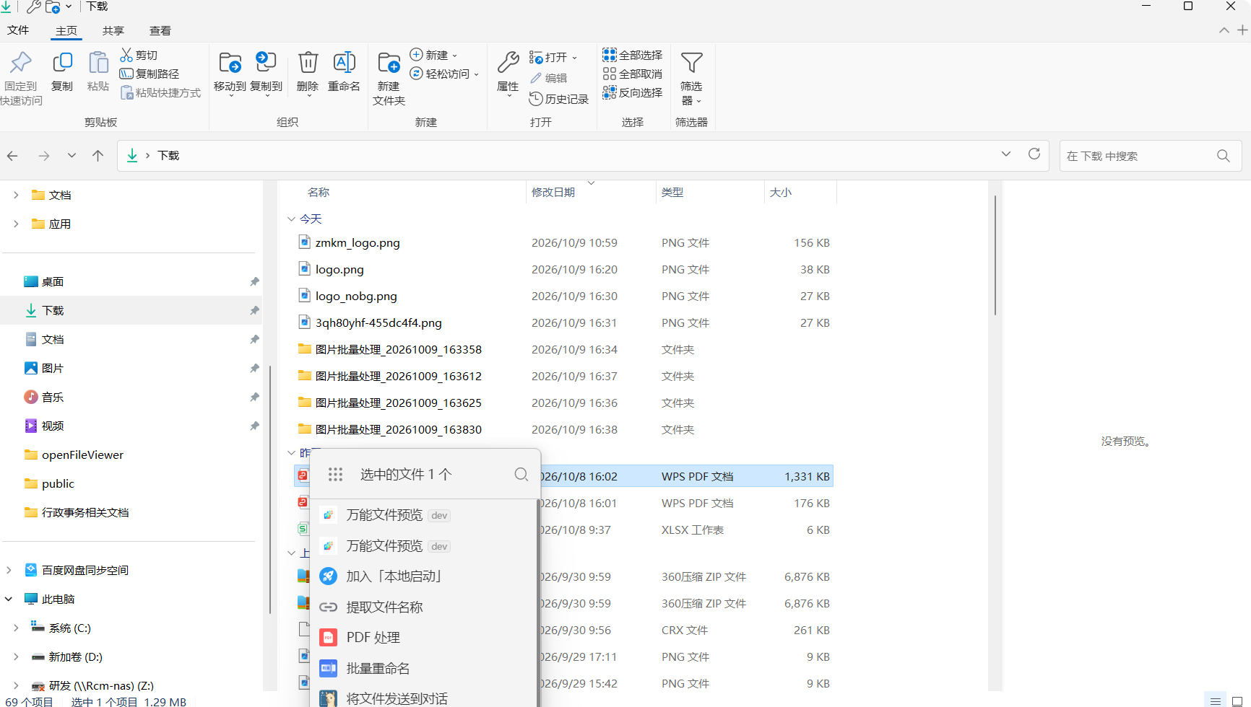Switch to details view in status bar
This screenshot has height=707, width=1251.
coord(1216,701)
